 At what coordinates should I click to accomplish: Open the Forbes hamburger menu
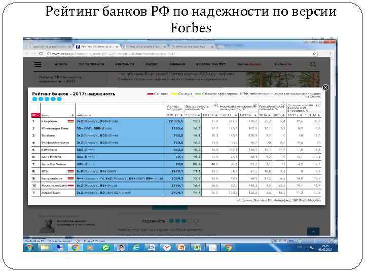click(38, 64)
